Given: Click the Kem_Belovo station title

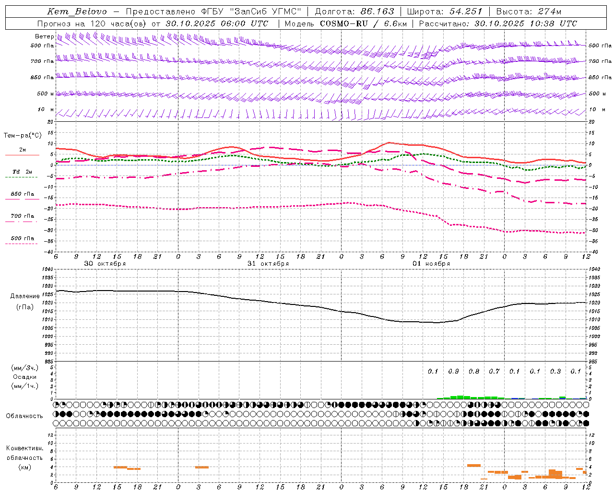Looking at the screenshot, I should point(77,12).
